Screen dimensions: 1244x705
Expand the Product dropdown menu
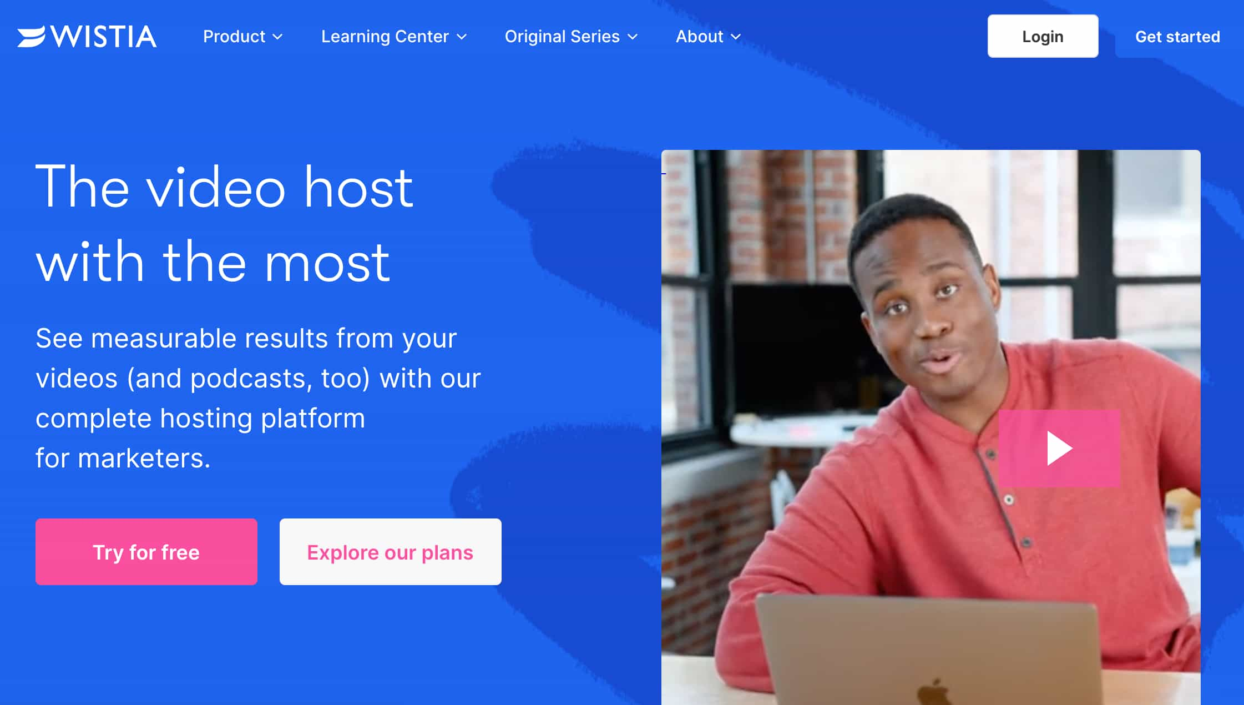[x=242, y=36]
